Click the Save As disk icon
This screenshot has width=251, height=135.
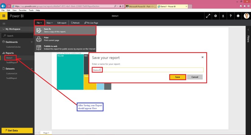tap(39, 30)
